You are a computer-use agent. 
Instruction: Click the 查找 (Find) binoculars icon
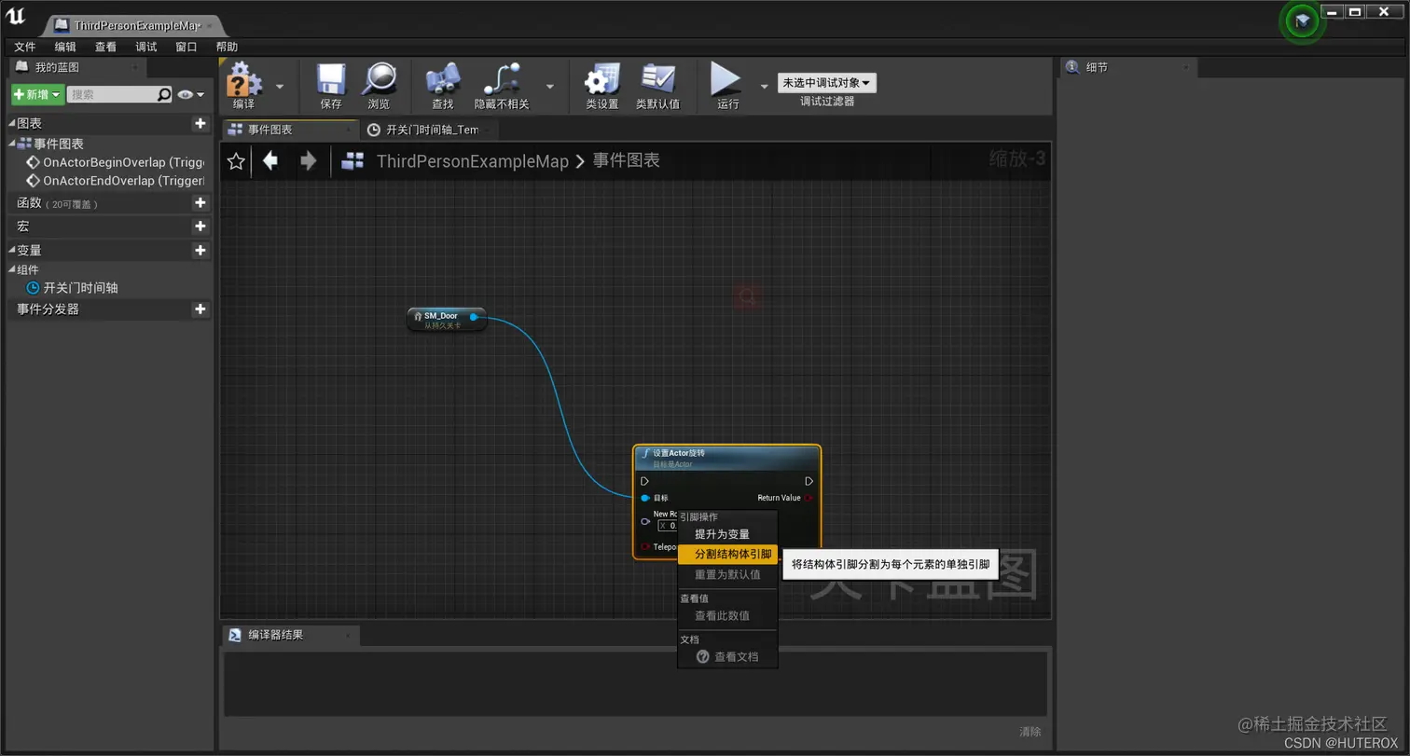tap(442, 79)
